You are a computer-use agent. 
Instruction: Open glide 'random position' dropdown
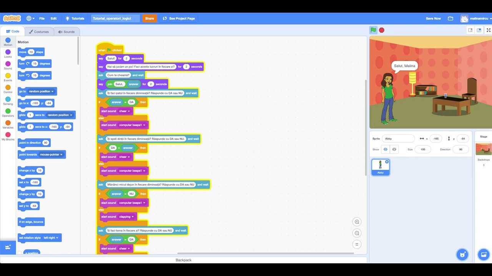coord(60,115)
